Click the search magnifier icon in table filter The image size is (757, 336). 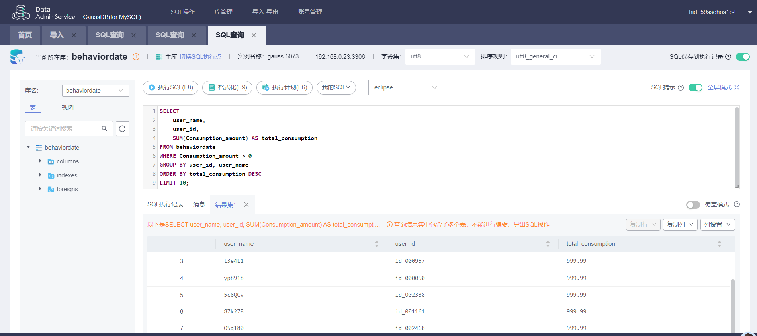pyautogui.click(x=104, y=128)
